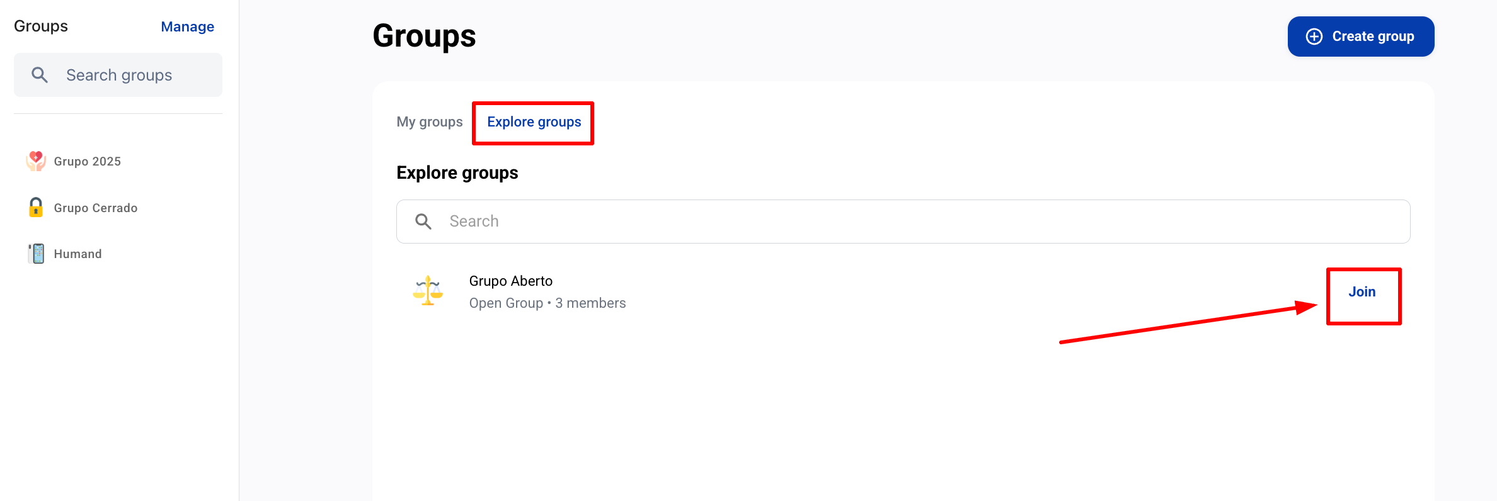Click the plus circle icon in Create group
The height and width of the screenshot is (501, 1497).
(1314, 37)
